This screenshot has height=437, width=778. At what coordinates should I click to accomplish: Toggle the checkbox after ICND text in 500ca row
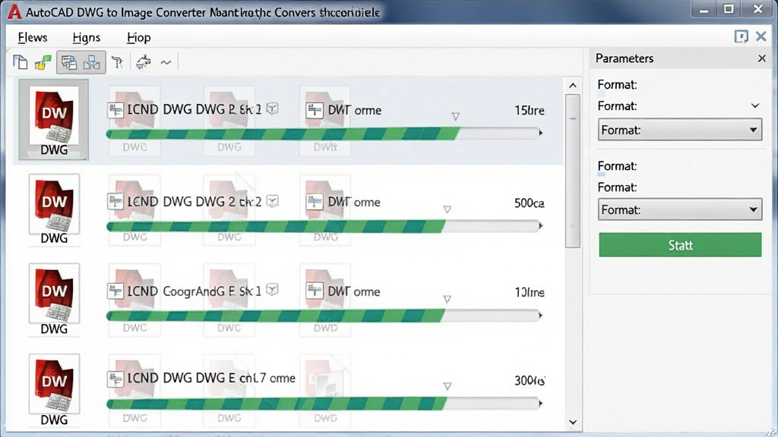tap(273, 200)
